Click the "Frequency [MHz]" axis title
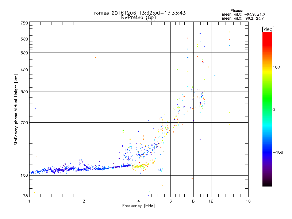The image size is (292, 219). point(138,206)
